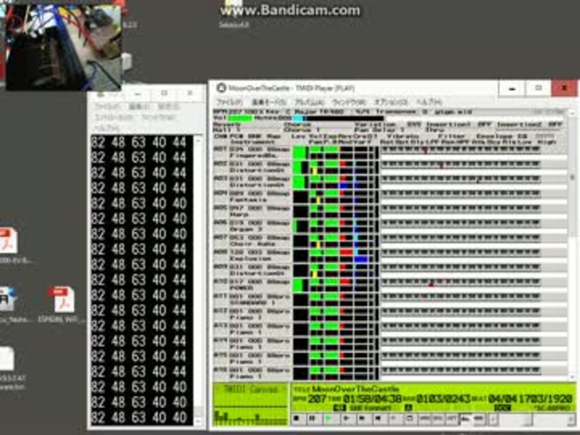Open the ファイル menu in terminal window
580x435 pixels.
pyautogui.click(x=108, y=106)
